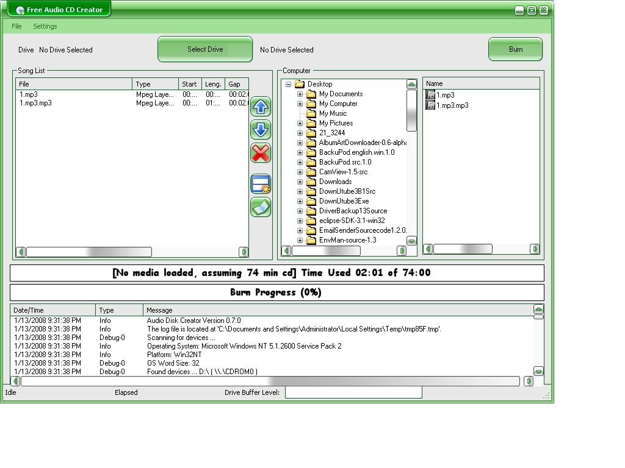Select the BackuPod.src.1.0 folder

[345, 162]
